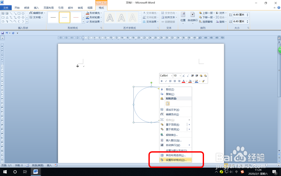
Task: Open 编辑形状 dropdown
Action: [37, 13]
